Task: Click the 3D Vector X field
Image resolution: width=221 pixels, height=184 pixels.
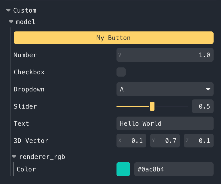Action: 131,141
